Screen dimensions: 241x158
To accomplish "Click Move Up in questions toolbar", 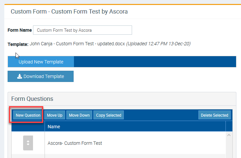I will pyautogui.click(x=54, y=115).
